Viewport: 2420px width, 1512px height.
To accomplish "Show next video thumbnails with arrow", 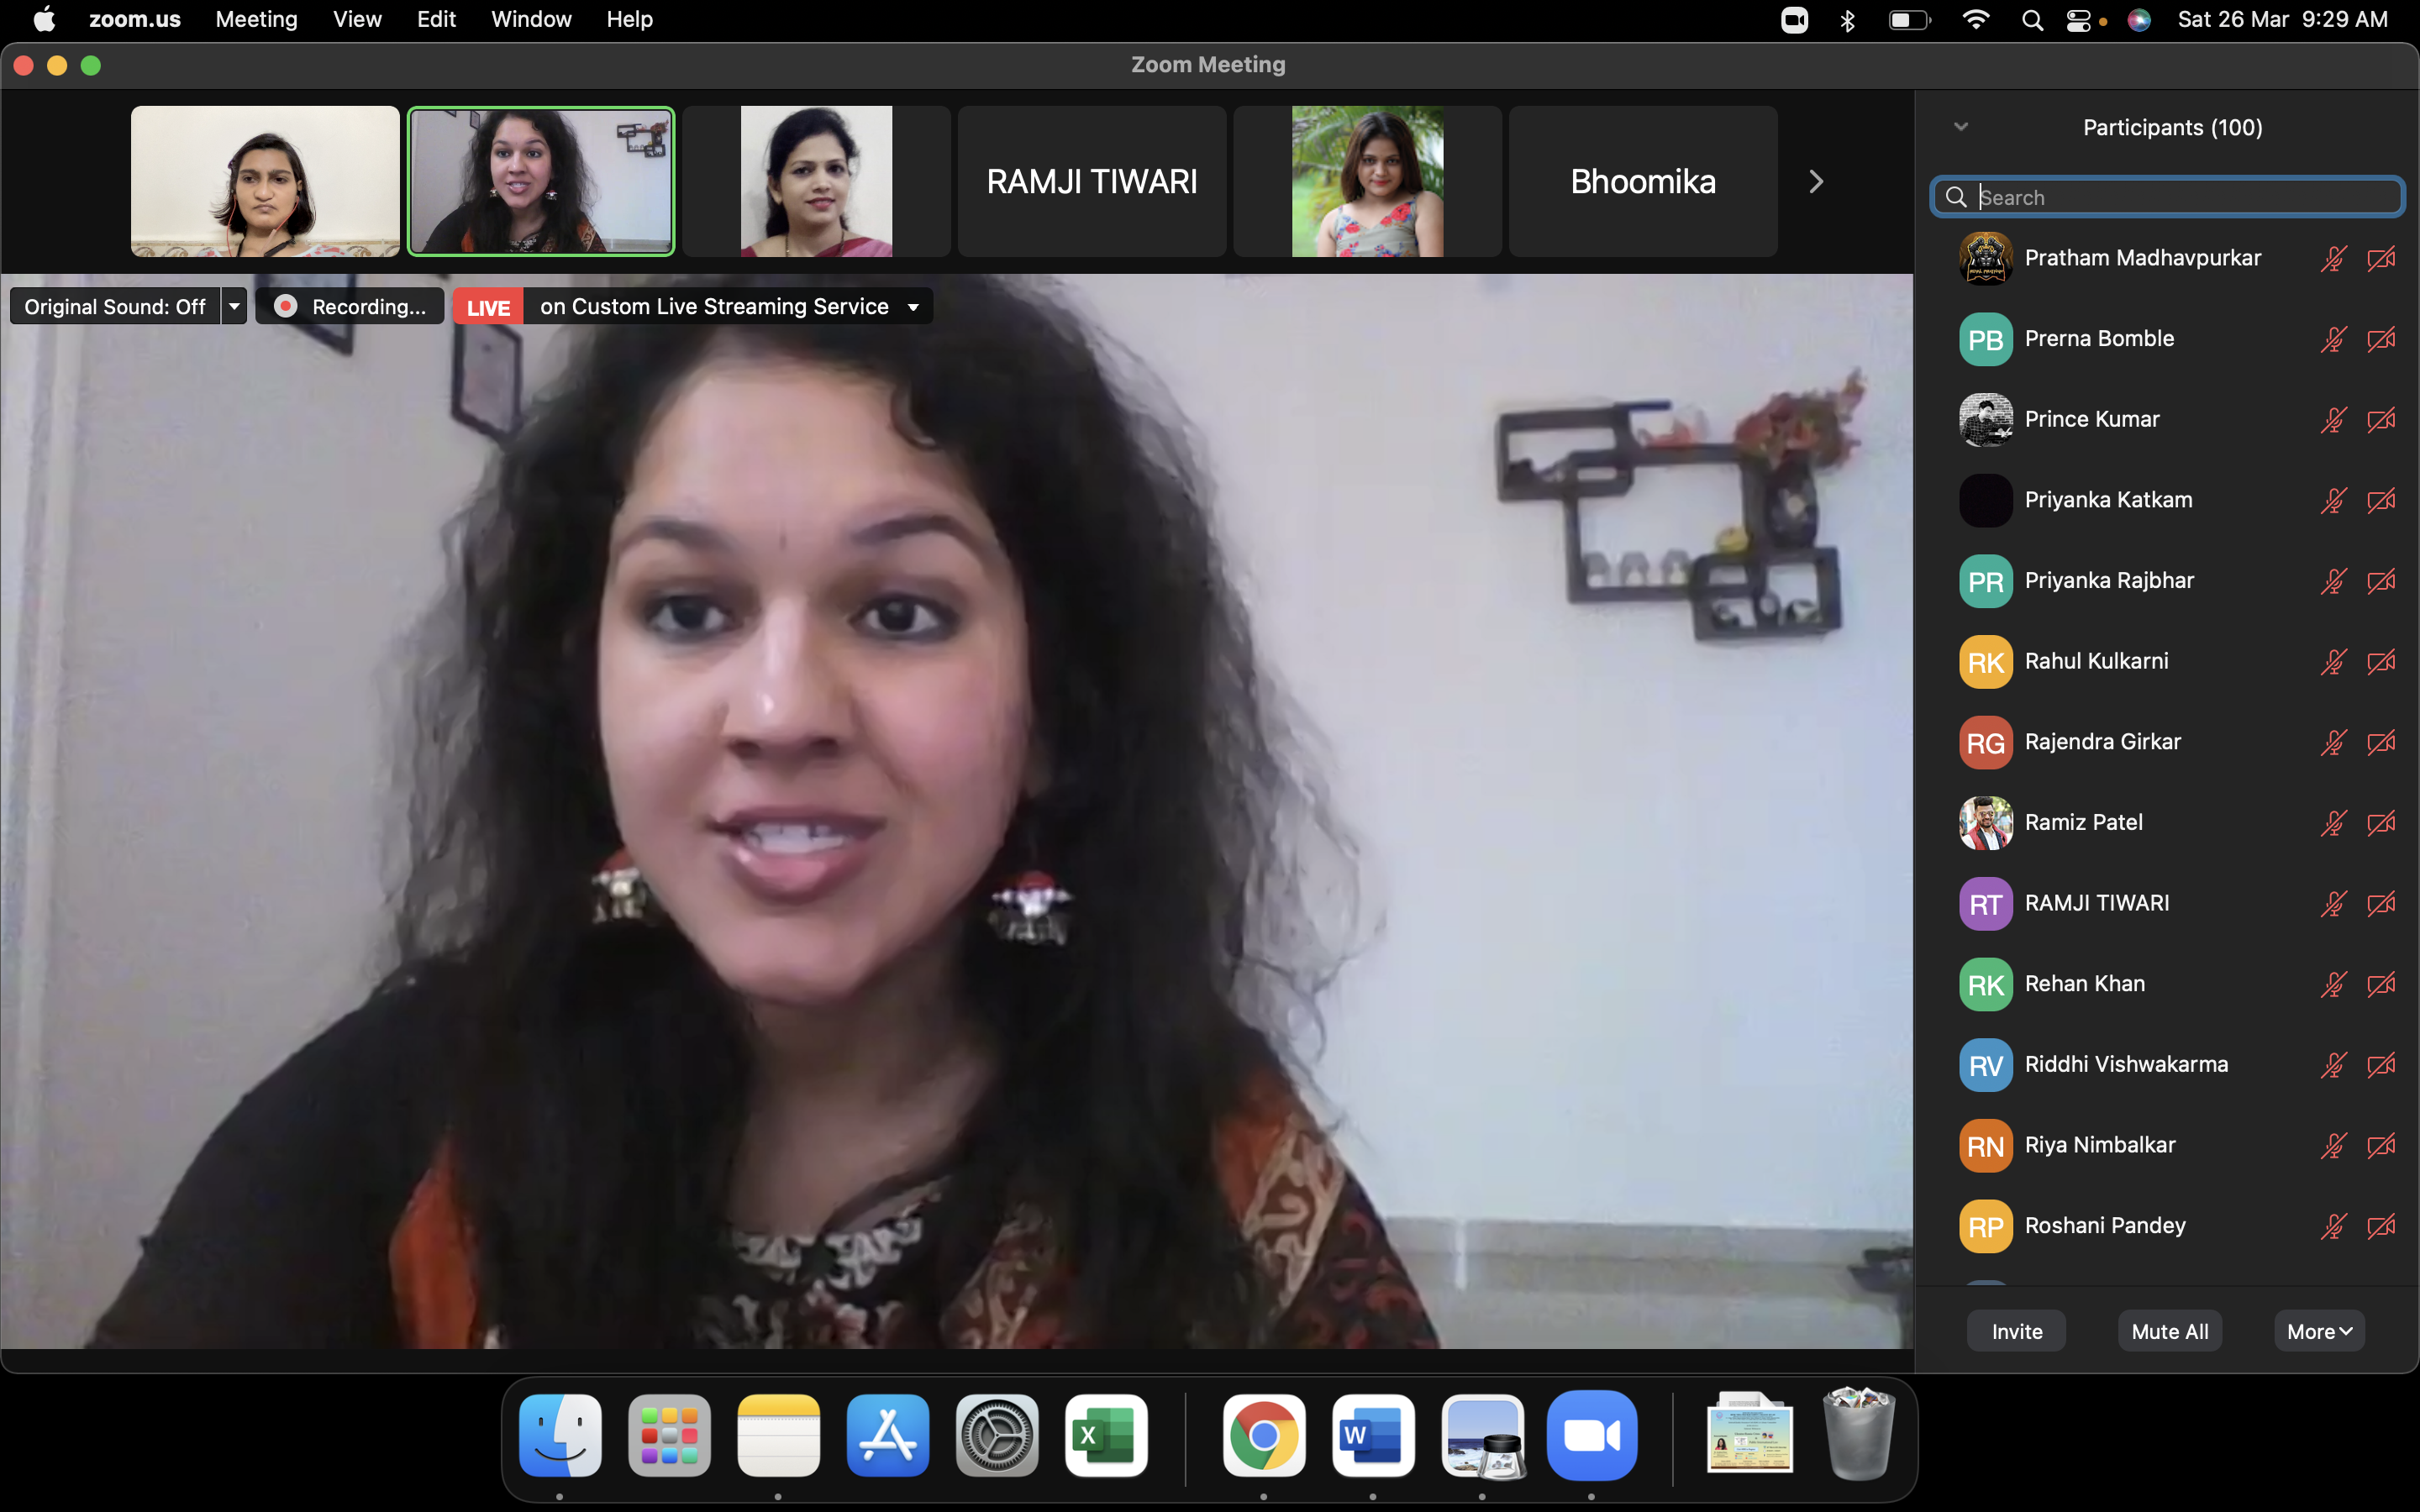I will (x=1816, y=182).
